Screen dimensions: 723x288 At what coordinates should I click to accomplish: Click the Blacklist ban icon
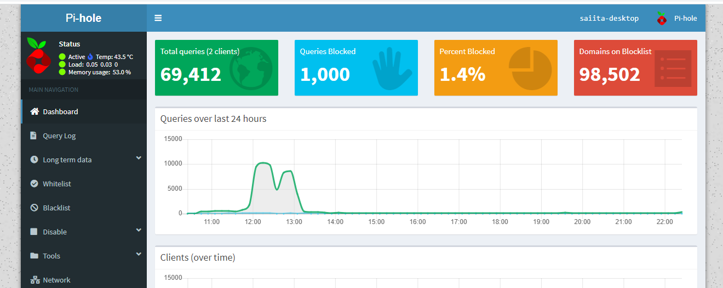click(34, 208)
